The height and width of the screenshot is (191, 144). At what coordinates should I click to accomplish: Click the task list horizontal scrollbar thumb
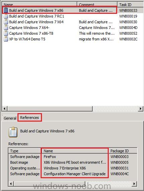click(x=50, y=108)
